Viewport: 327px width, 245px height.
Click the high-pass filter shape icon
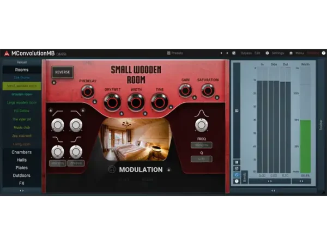58,113
